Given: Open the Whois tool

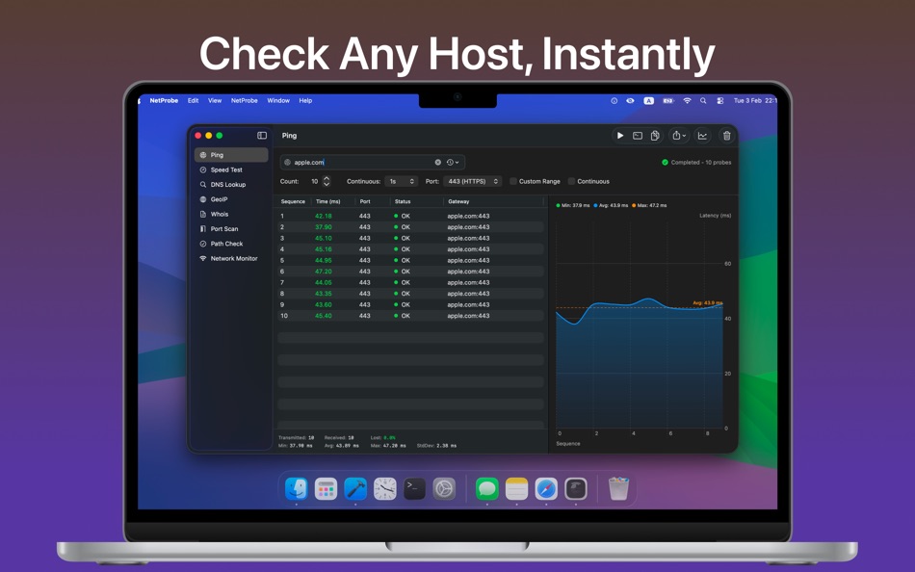Looking at the screenshot, I should pyautogui.click(x=220, y=214).
